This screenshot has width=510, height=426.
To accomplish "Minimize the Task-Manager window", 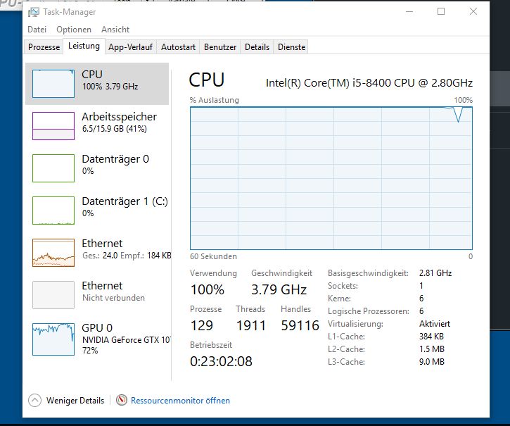I will [x=409, y=12].
